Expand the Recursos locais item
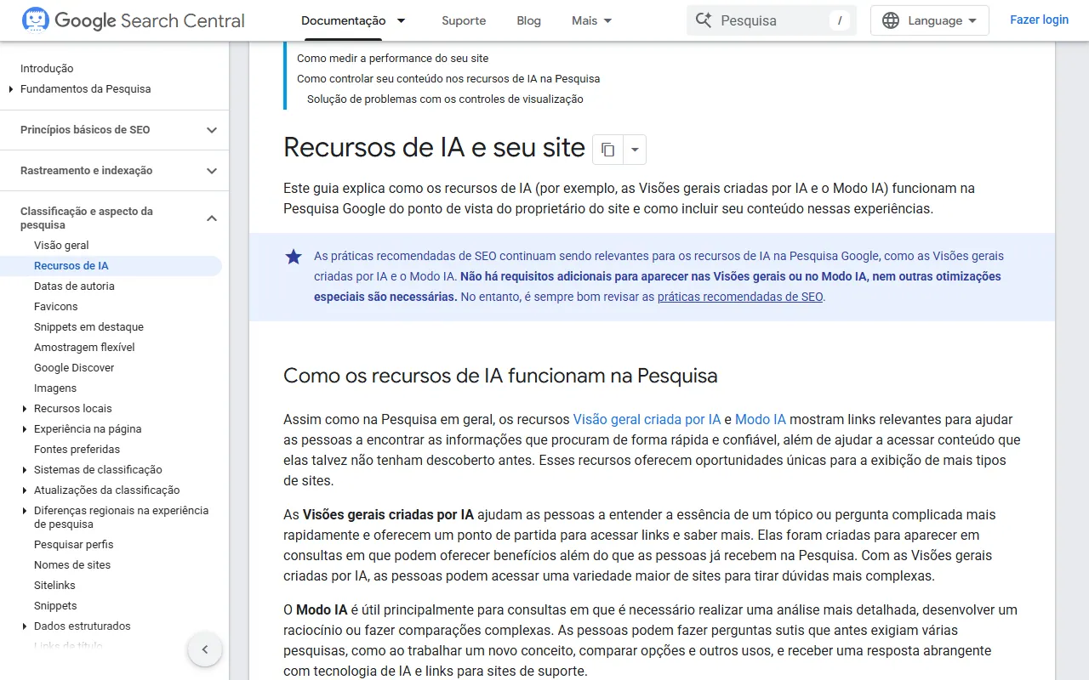 coord(25,409)
